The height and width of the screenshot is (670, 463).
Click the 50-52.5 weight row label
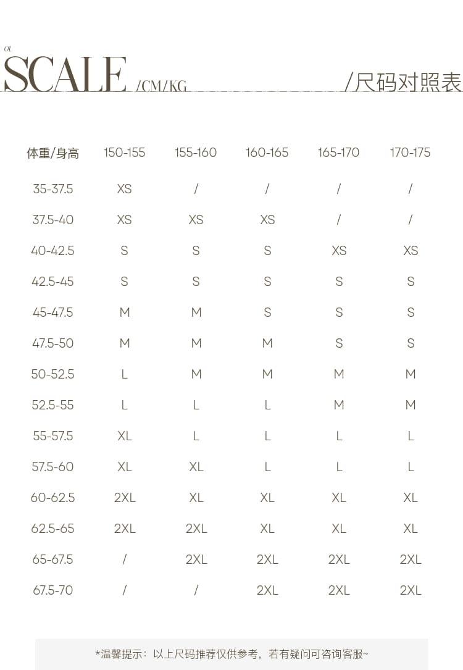pos(53,374)
